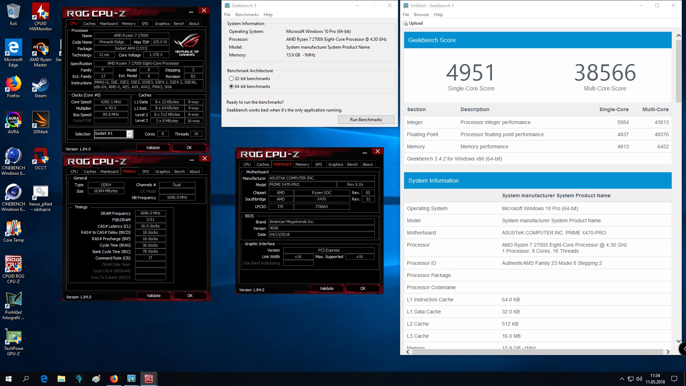Image resolution: width=686 pixels, height=386 pixels.
Task: Open Steam desktop shortcut
Action: point(40,87)
